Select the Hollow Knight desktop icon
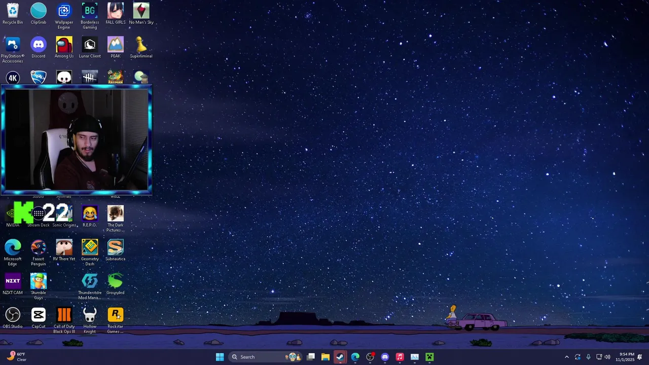 90,320
